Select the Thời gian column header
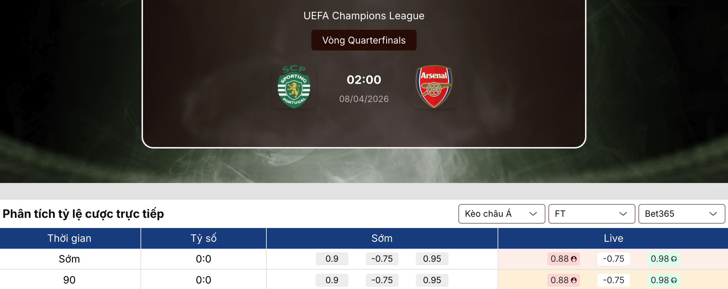This screenshot has width=728, height=289. (70, 239)
